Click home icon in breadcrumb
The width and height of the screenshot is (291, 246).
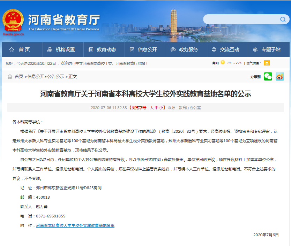(10, 77)
